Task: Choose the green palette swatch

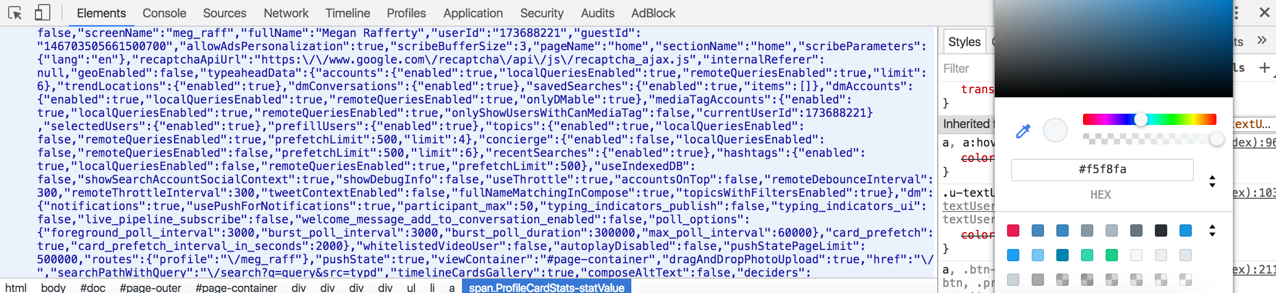Action: (1112, 255)
